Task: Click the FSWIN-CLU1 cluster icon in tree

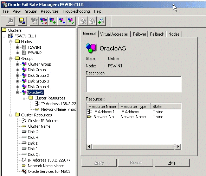Action: [x=11, y=36]
